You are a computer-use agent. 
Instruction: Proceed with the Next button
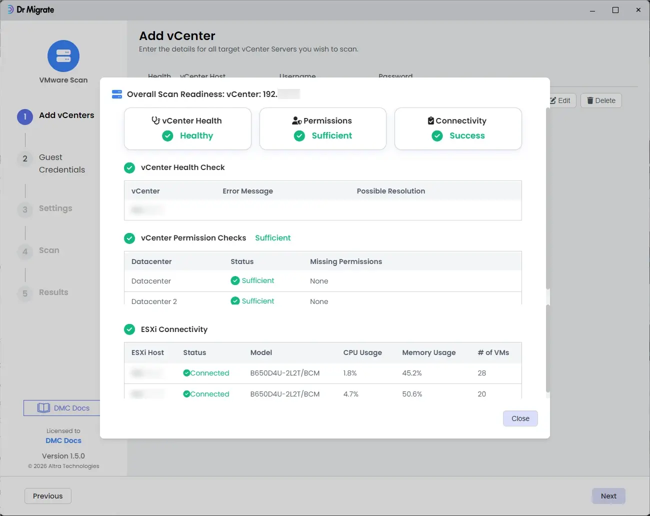(x=608, y=496)
